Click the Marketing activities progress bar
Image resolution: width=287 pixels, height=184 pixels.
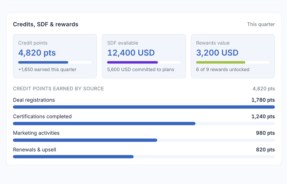144,140
